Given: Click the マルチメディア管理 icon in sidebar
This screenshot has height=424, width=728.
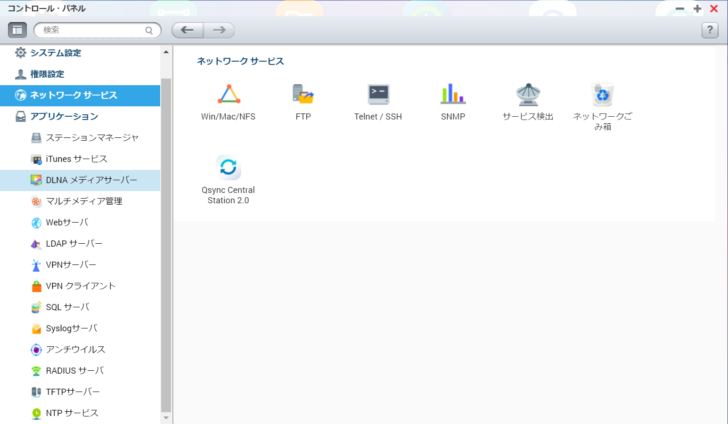Looking at the screenshot, I should click(x=36, y=201).
